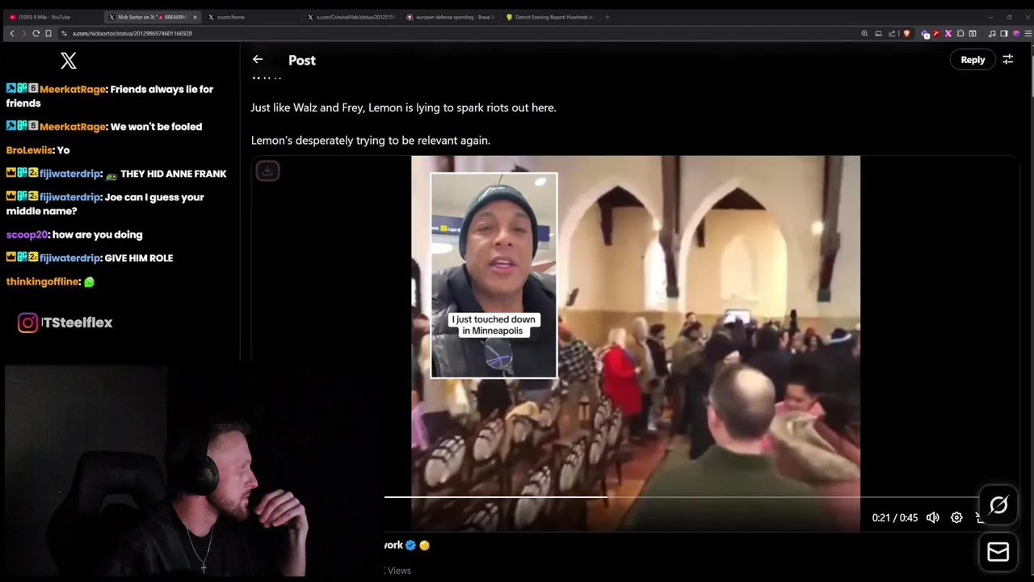Open video settings gear
This screenshot has width=1034, height=582.
point(956,517)
